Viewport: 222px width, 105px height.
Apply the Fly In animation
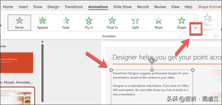[89, 23]
